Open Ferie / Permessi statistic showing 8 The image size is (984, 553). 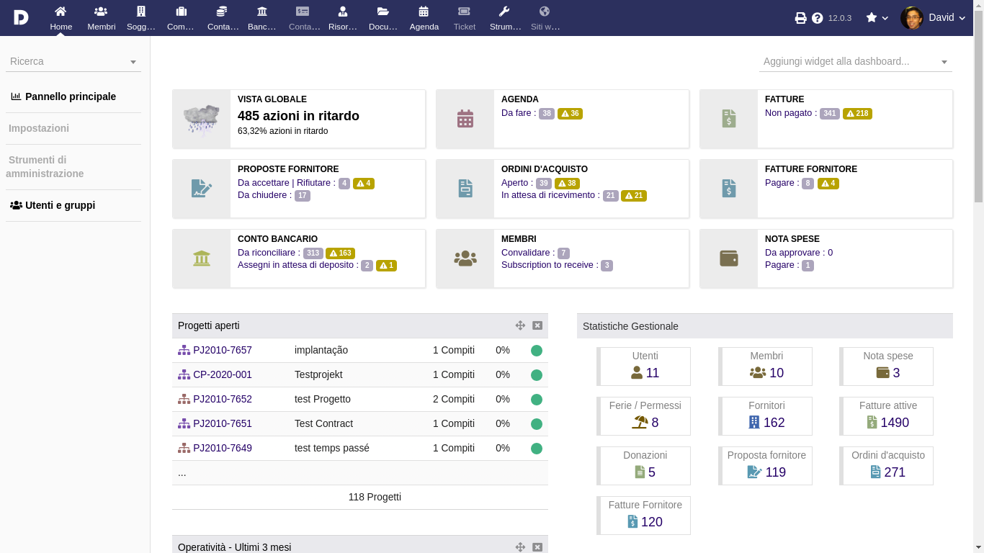[x=644, y=416]
